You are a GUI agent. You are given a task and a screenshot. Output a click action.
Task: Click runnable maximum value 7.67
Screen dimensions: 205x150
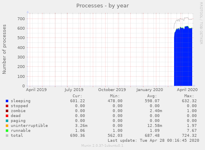(192, 131)
